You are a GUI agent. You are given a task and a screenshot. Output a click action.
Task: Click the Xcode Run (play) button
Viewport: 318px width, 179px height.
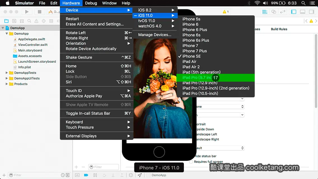coord(27,12)
